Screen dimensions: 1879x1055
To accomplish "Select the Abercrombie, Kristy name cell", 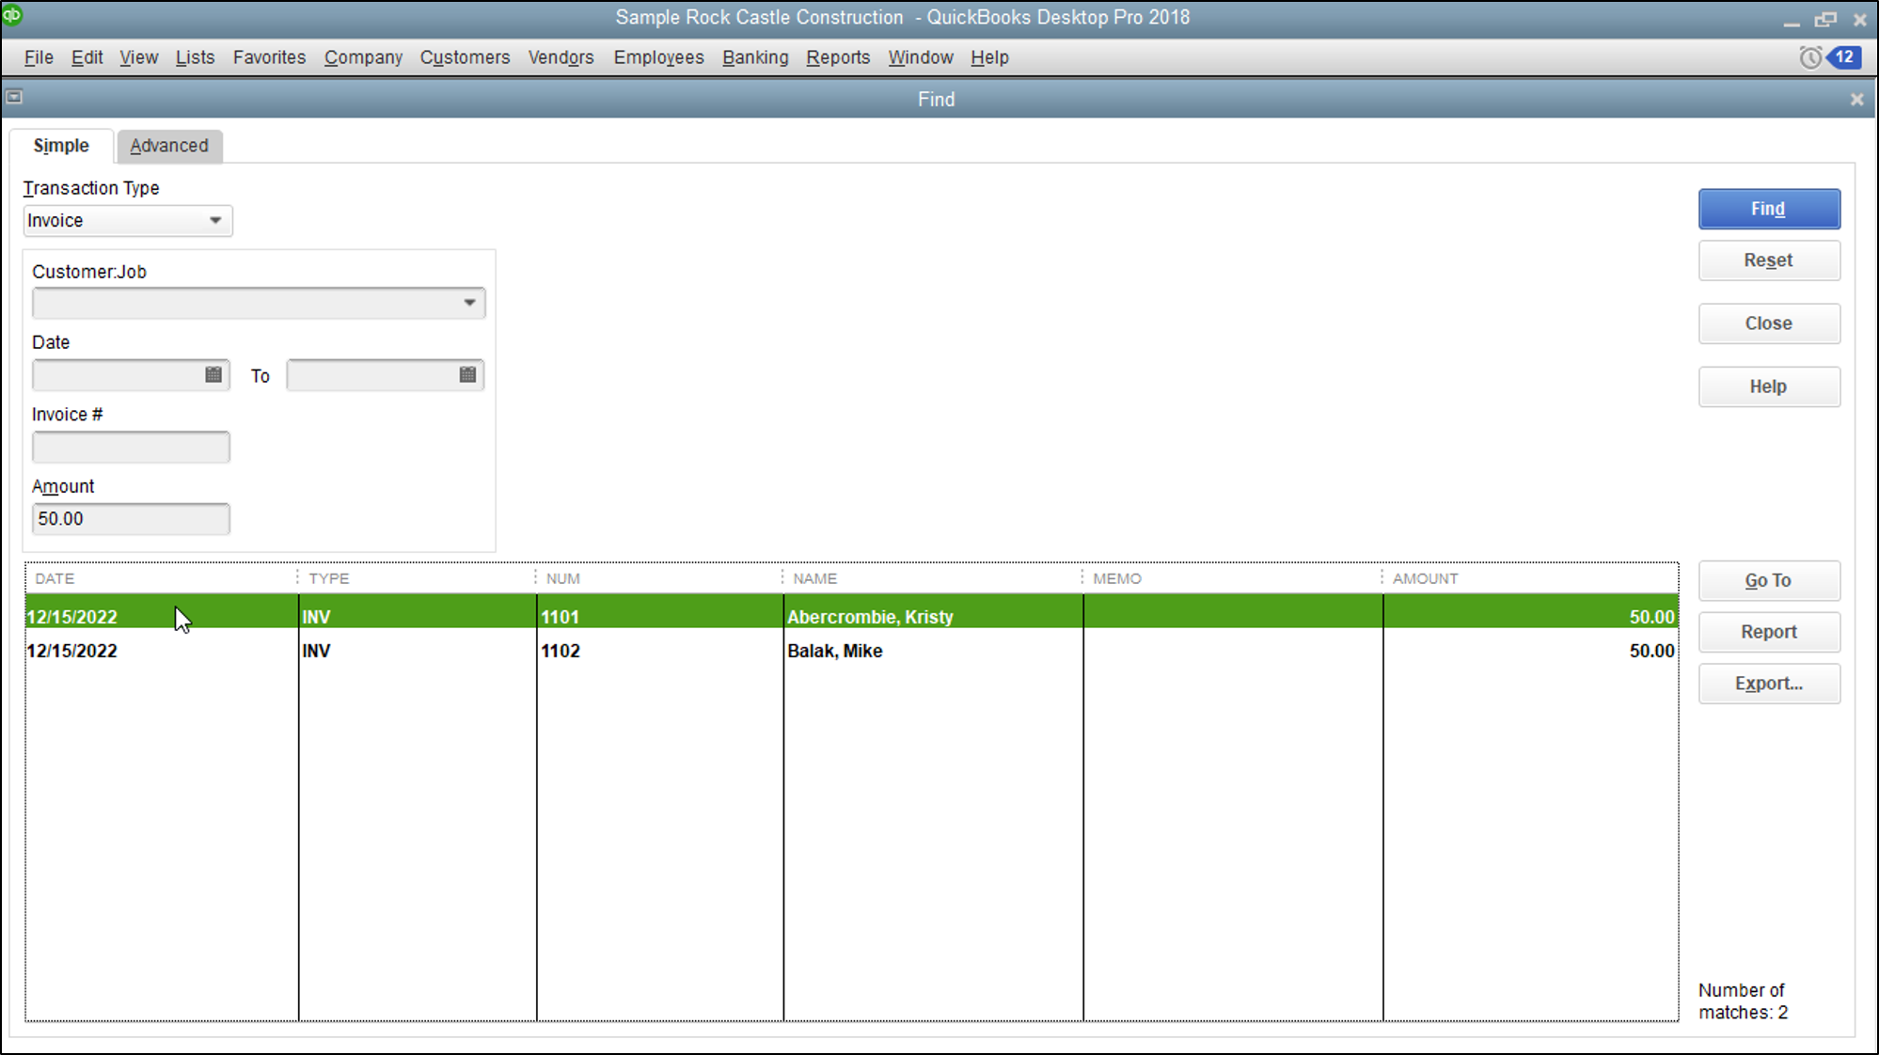I will (933, 617).
